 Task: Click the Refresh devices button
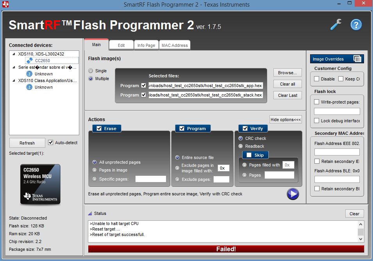pyautogui.click(x=27, y=143)
